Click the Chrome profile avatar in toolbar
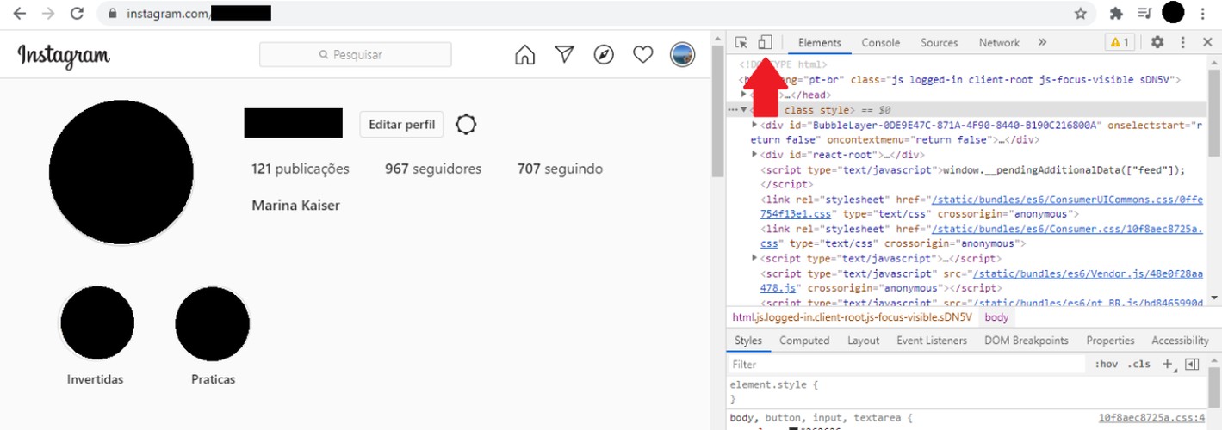 pyautogui.click(x=1173, y=13)
